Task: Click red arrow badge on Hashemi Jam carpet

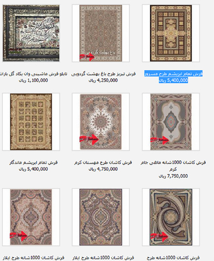Action: [x=159, y=140]
